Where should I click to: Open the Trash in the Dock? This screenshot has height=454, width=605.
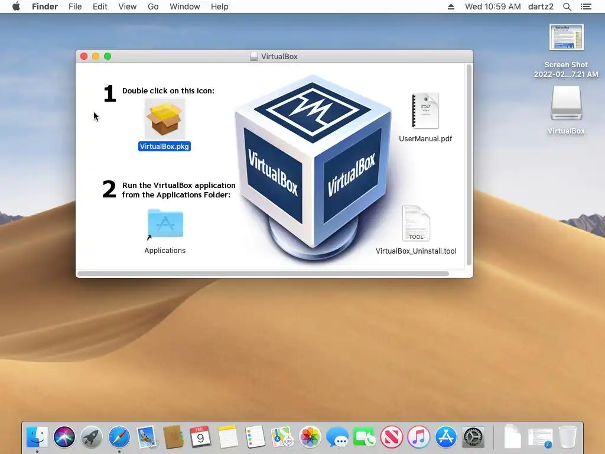click(x=568, y=437)
